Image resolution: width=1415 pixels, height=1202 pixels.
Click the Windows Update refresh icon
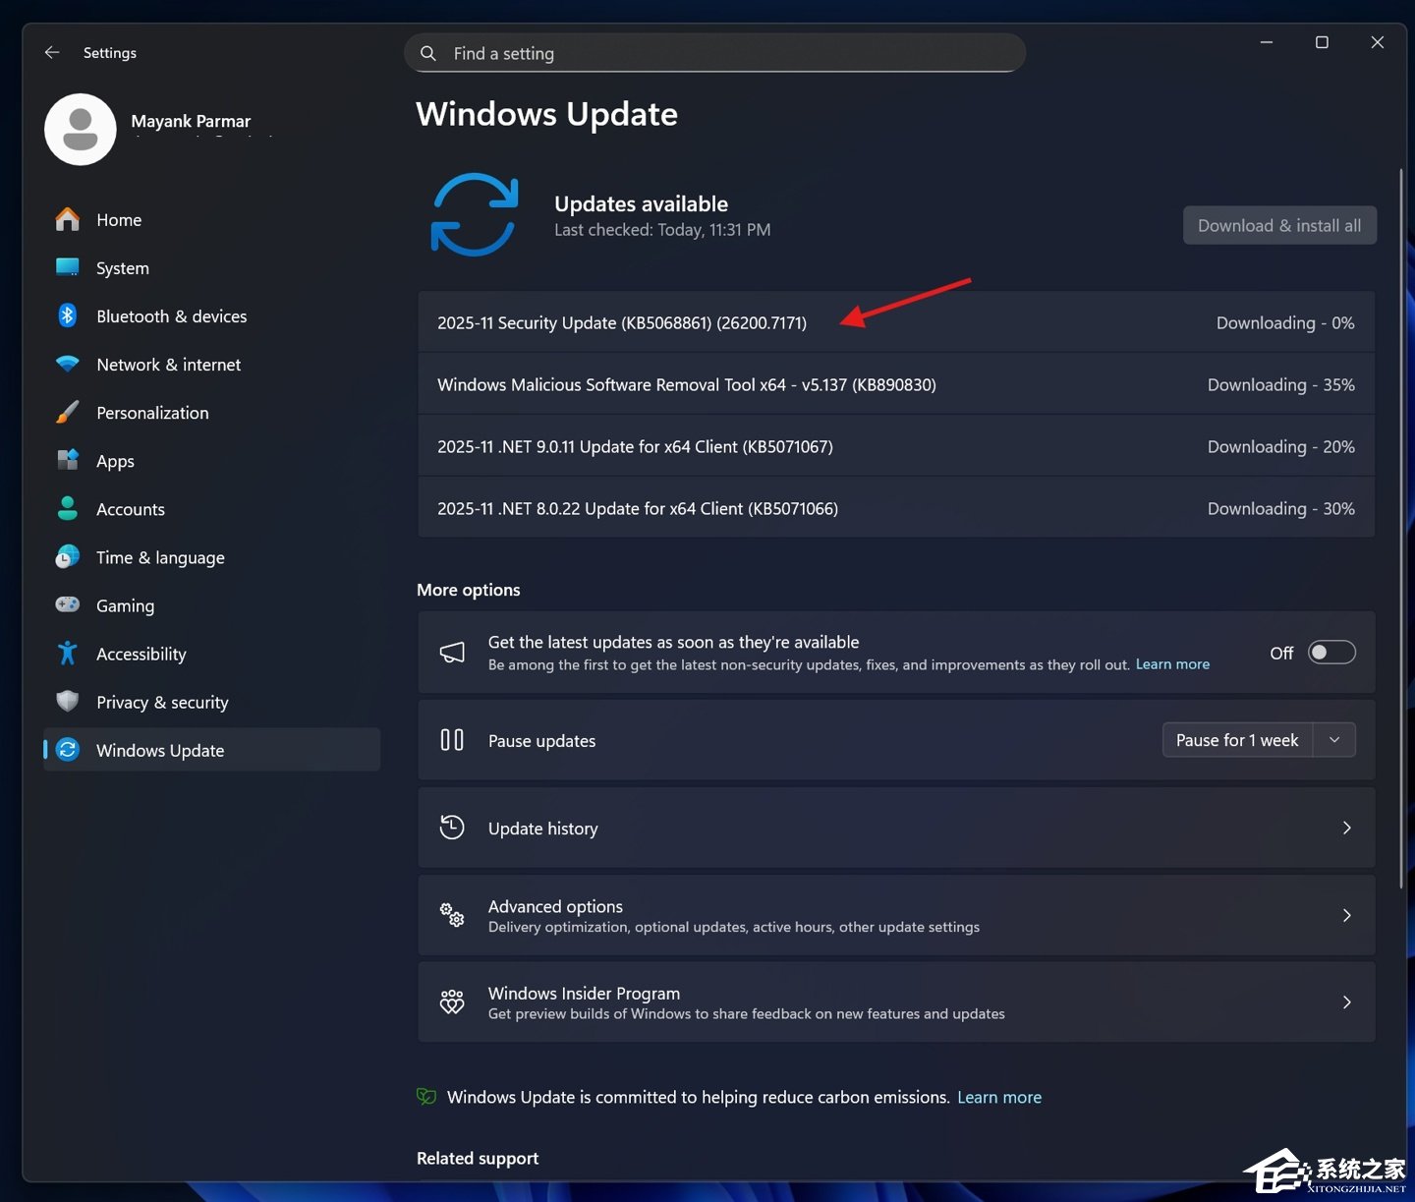pos(475,214)
